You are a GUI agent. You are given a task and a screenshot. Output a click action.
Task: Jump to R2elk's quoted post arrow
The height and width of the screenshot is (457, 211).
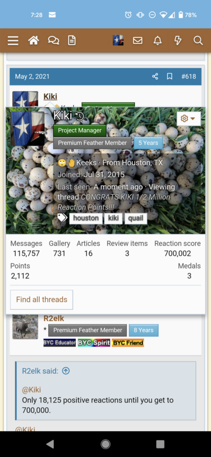pos(66,371)
